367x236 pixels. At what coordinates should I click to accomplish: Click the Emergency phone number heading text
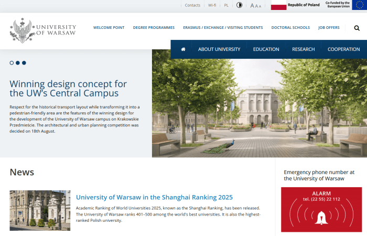coord(319,175)
